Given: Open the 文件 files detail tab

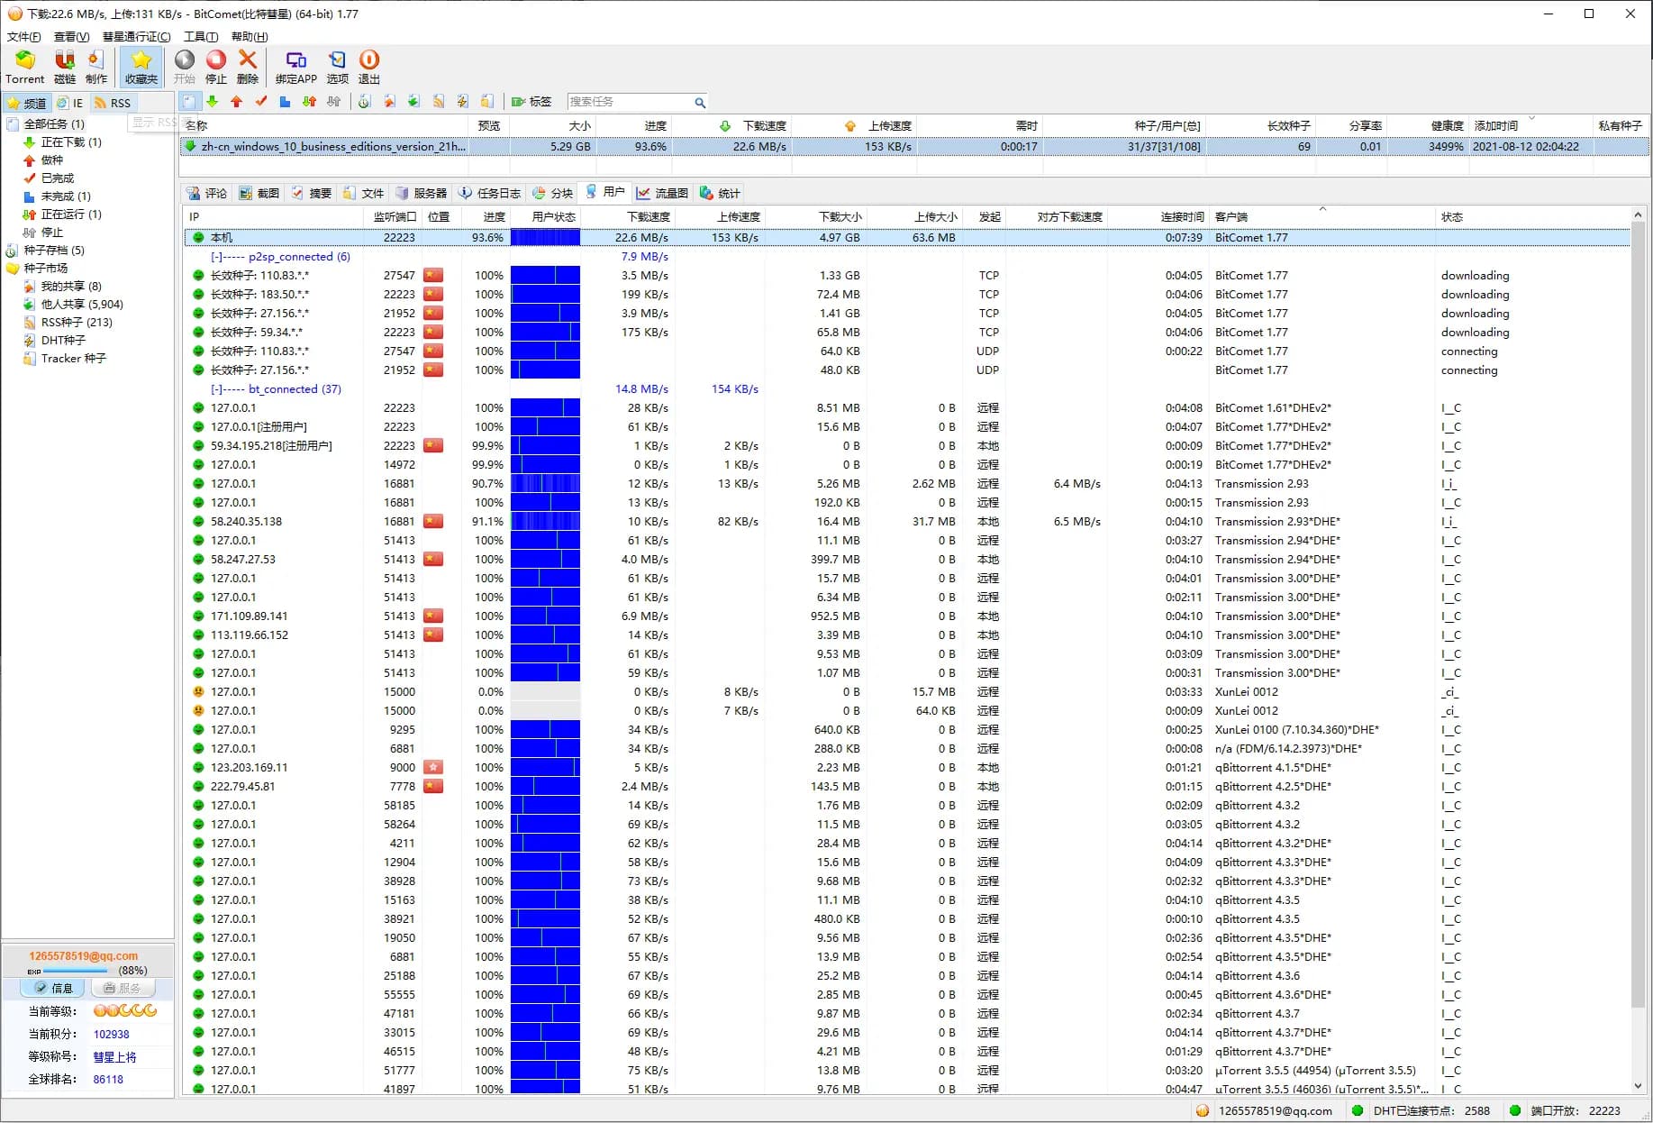Looking at the screenshot, I should click(364, 193).
